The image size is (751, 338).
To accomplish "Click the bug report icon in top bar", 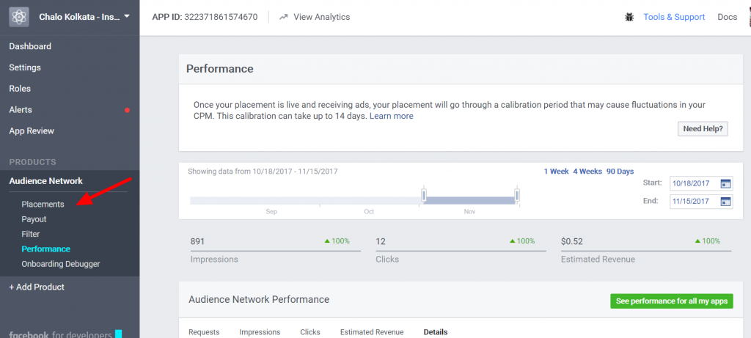I will coord(629,18).
